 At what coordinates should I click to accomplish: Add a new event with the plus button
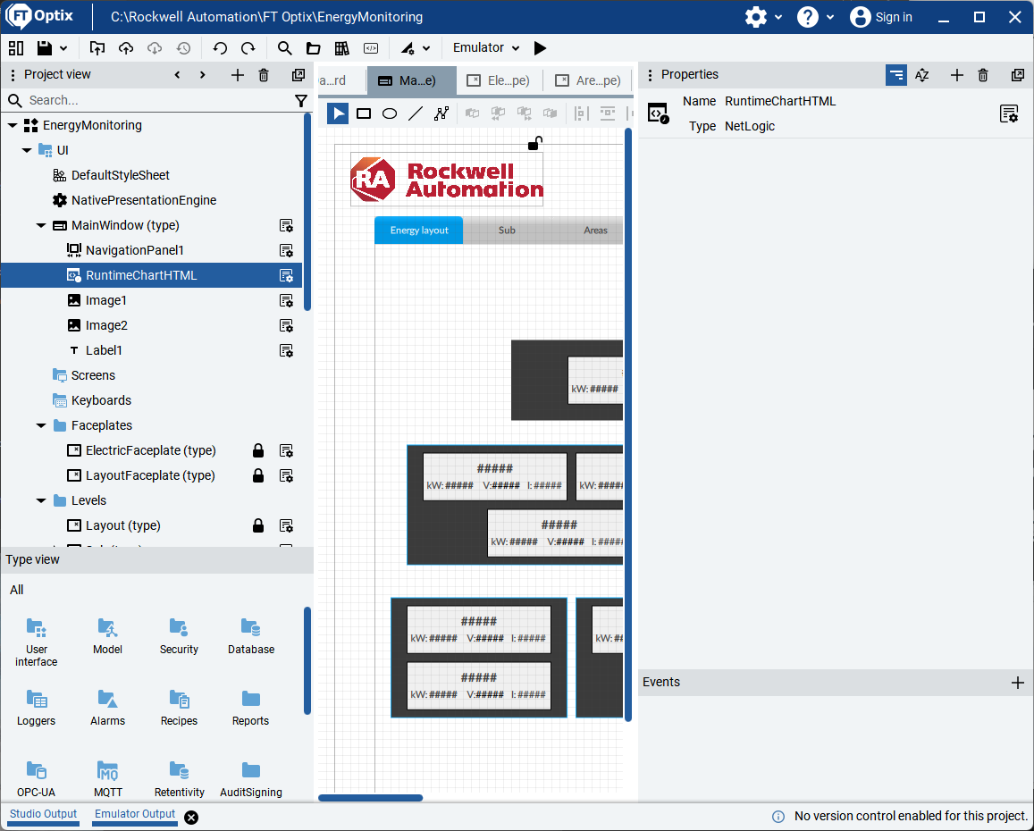click(x=1017, y=683)
